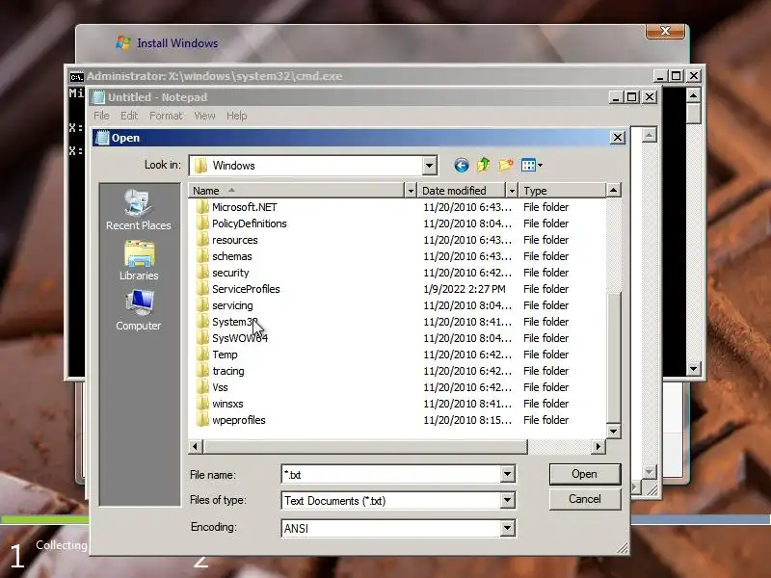Expand the Files of type dropdown

tap(507, 500)
